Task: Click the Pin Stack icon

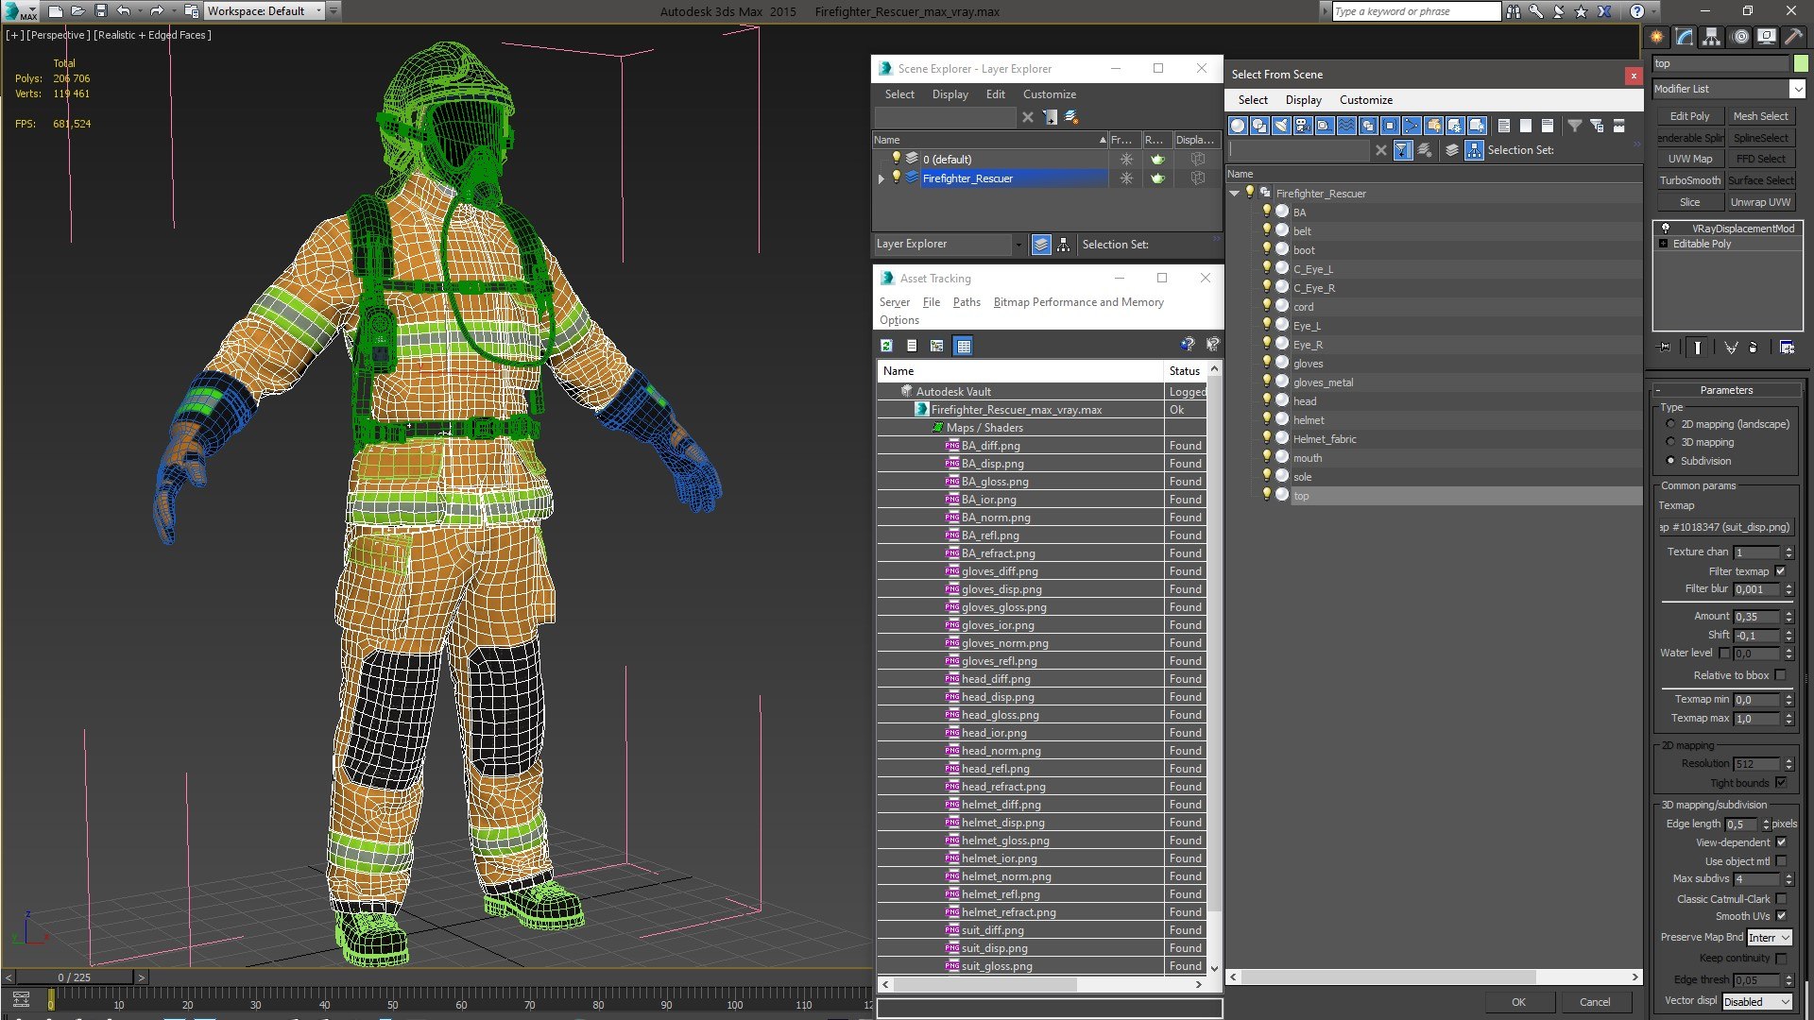Action: [1665, 348]
